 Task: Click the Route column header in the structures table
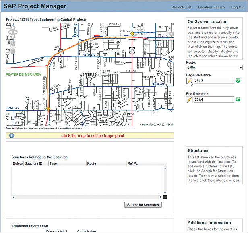click(106, 163)
